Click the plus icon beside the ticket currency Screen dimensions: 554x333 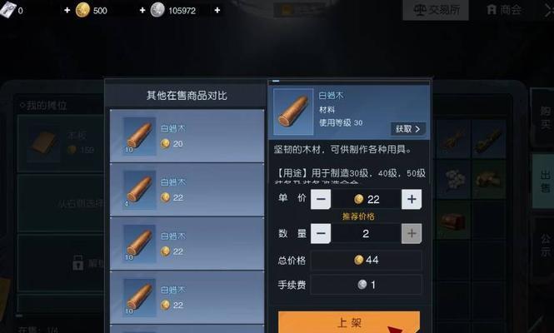[67, 10]
